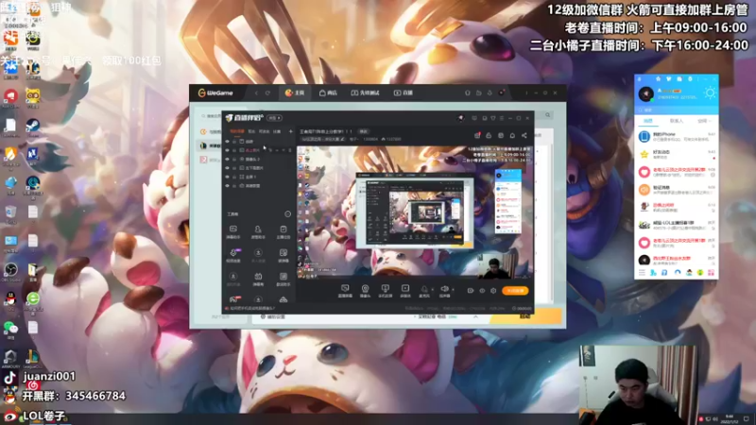The image size is (756, 425).
Task: Click the QQ search field
Action: [x=676, y=110]
